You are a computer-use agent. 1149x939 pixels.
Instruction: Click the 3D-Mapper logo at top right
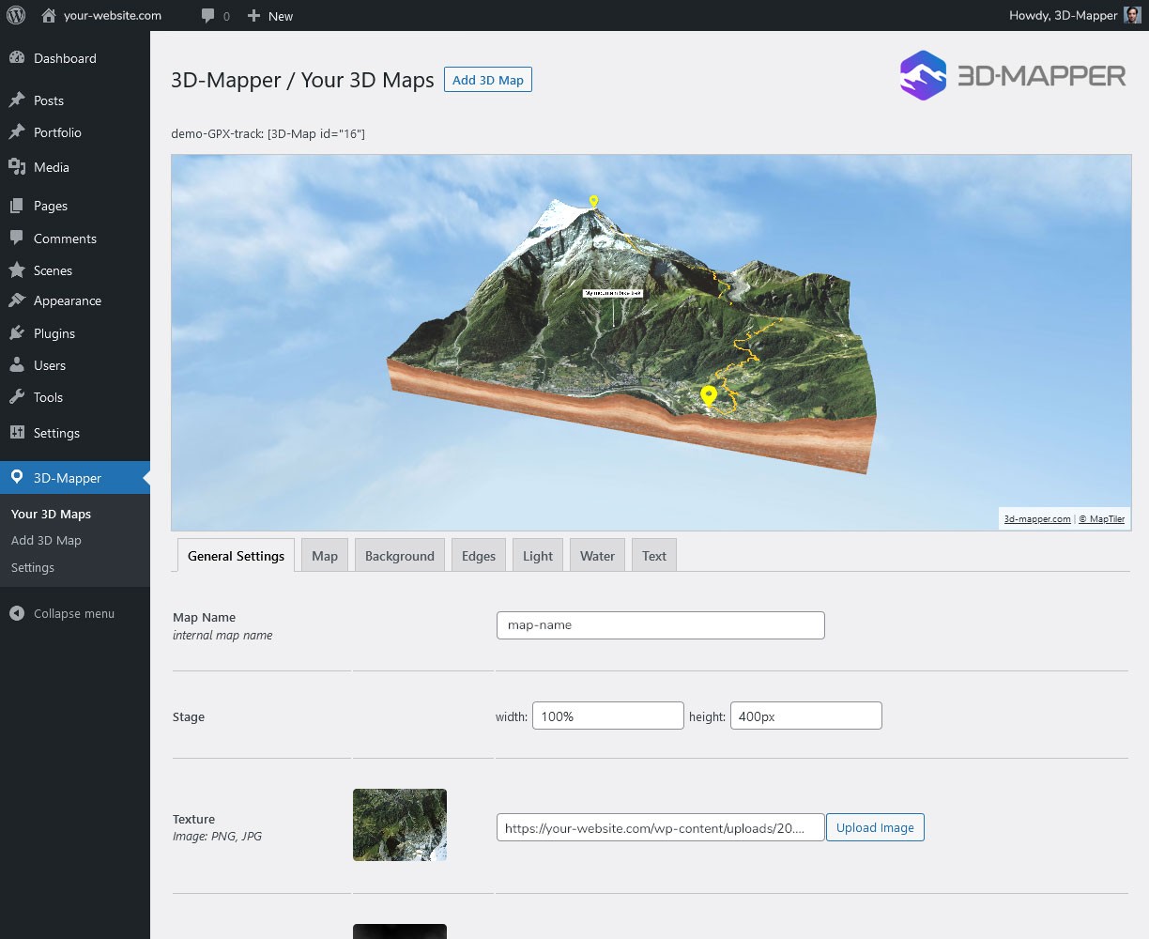click(1012, 75)
